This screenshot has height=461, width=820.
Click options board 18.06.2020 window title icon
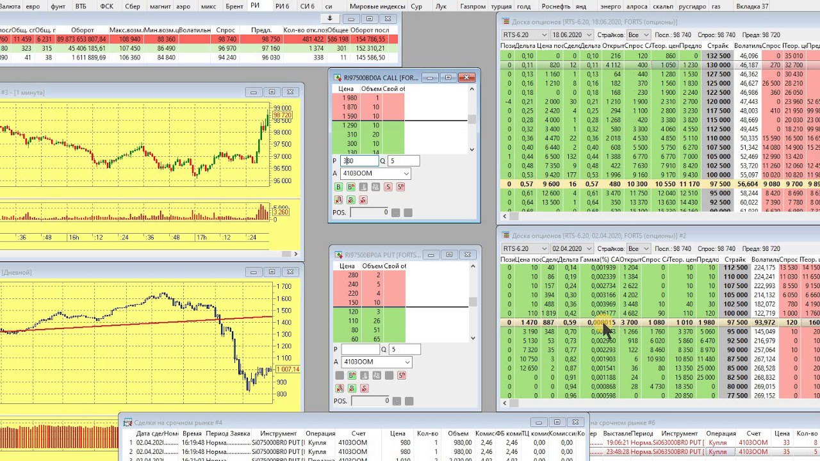(x=505, y=22)
